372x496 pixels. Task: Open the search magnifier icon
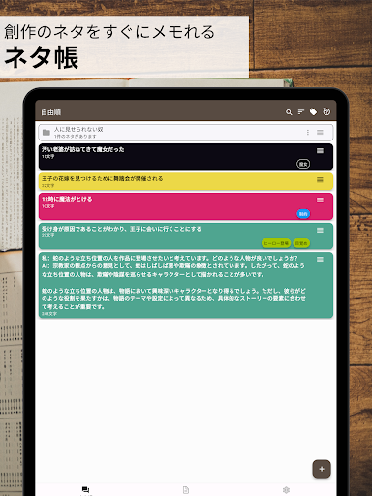point(289,112)
